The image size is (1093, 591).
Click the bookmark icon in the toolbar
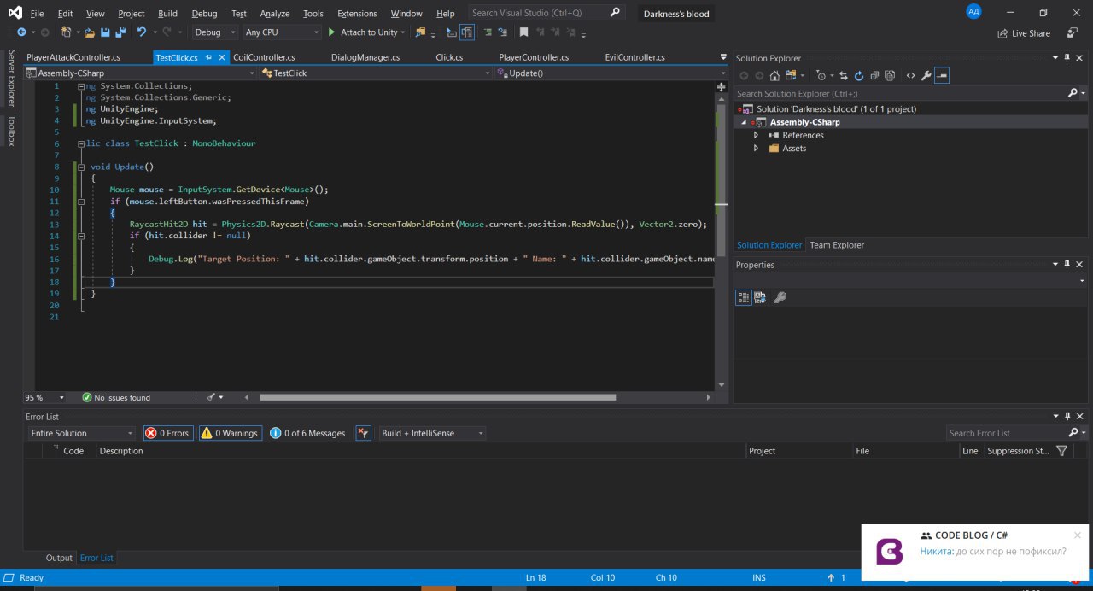[x=524, y=32]
